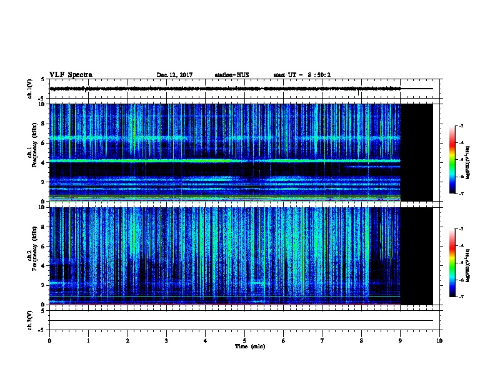Click the flat ch.3 voltage line
The image size is (495, 382).
coord(241,321)
